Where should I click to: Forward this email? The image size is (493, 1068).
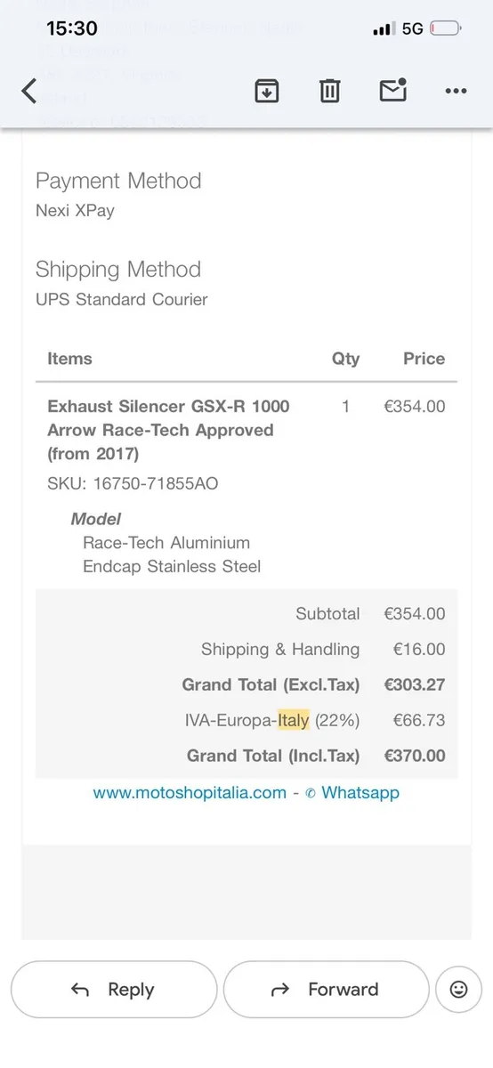tap(326, 989)
